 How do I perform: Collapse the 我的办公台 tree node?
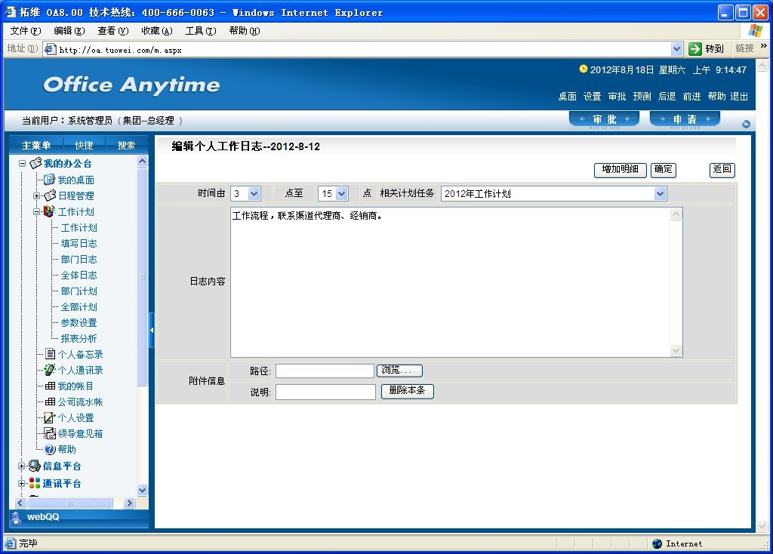pyautogui.click(x=23, y=164)
